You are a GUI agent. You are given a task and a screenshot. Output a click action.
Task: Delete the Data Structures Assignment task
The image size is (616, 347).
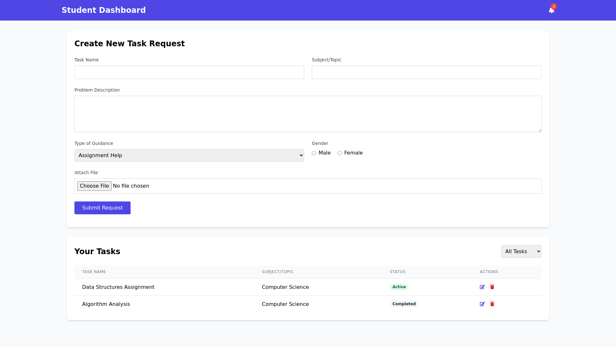(x=492, y=287)
